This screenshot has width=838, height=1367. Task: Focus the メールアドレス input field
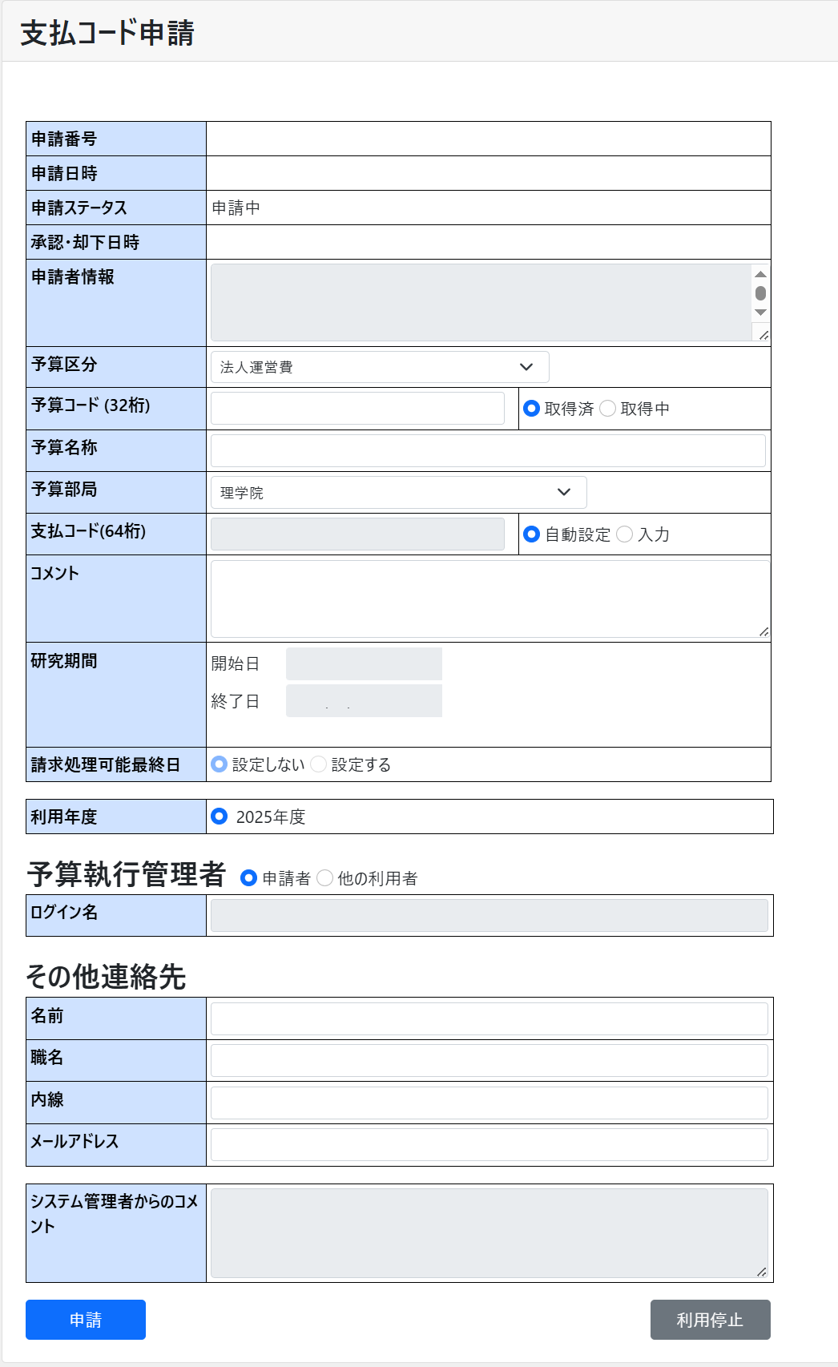click(x=489, y=1144)
